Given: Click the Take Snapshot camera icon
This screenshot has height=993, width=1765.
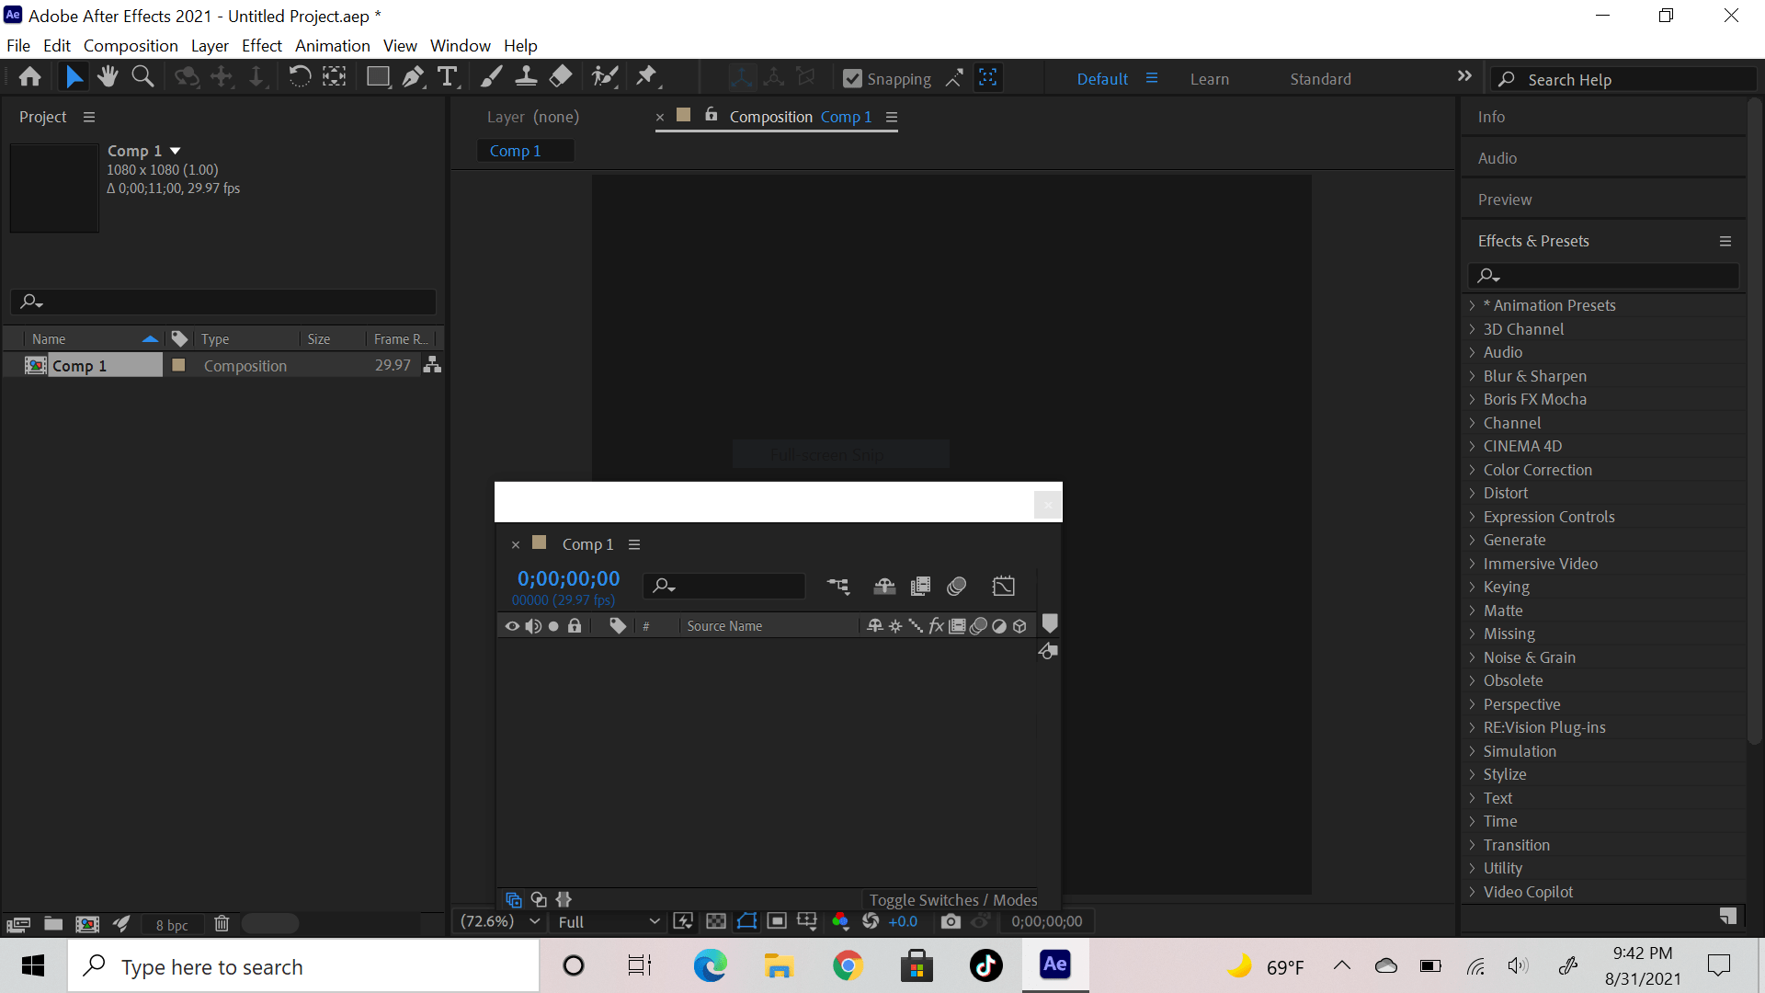Looking at the screenshot, I should click(951, 921).
